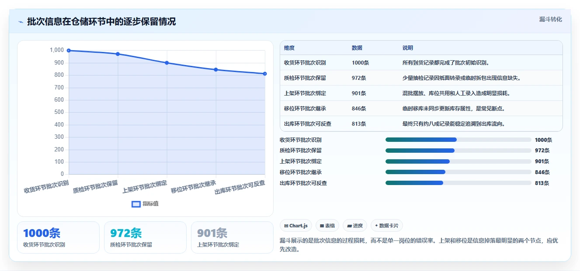Click the 说明 column header
This screenshot has height=271, width=580.
coord(408,48)
